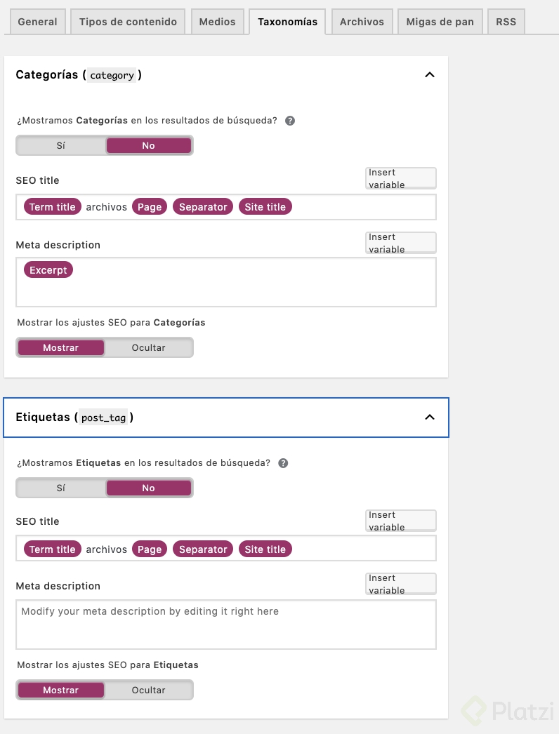Open the General tab
Viewport: 559px width, 734px height.
click(x=37, y=22)
